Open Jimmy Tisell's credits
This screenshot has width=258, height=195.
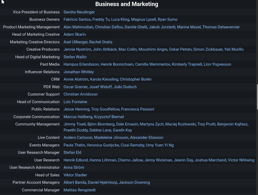click(75, 124)
